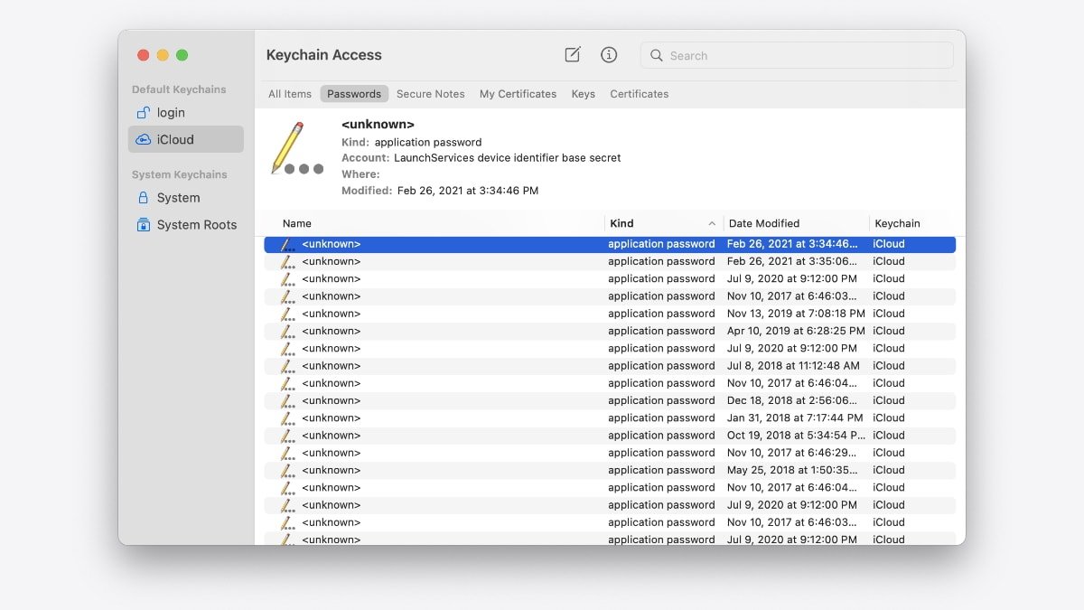Open the Keys tab
Screen dimensions: 1084x610
click(x=584, y=94)
